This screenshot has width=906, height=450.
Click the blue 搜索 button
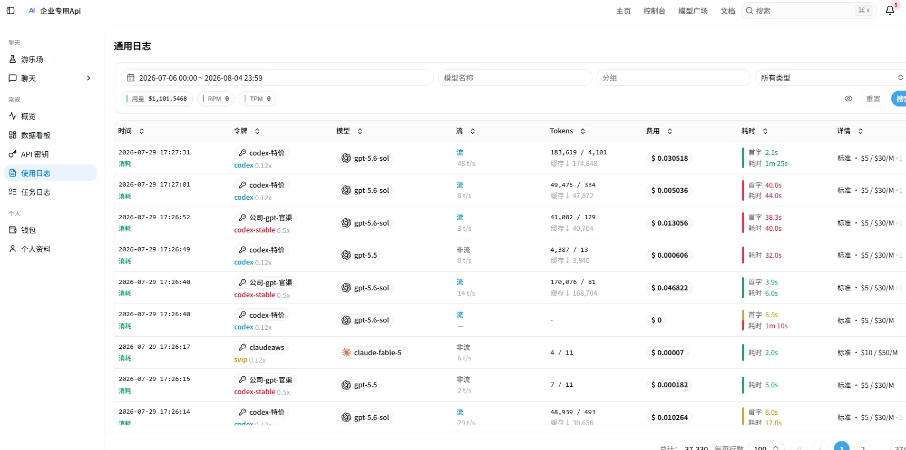pyautogui.click(x=899, y=99)
